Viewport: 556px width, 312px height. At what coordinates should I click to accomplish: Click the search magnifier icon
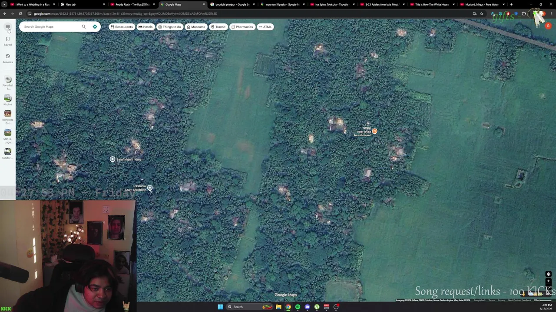[x=84, y=27]
